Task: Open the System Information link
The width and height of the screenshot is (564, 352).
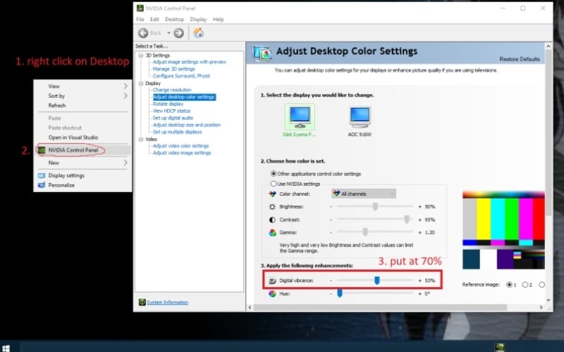Action: [x=167, y=303]
